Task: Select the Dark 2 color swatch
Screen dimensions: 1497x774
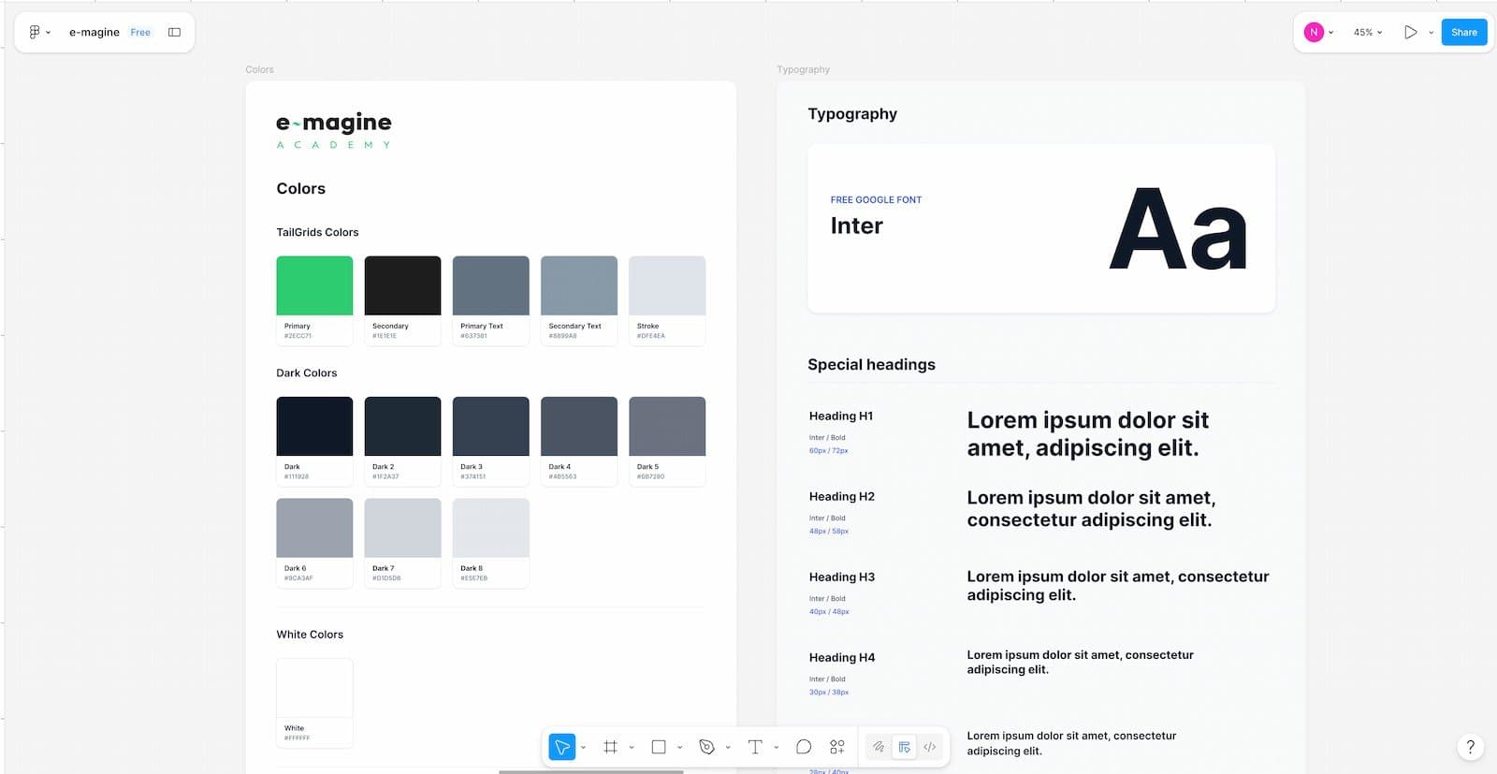Action: click(x=402, y=426)
